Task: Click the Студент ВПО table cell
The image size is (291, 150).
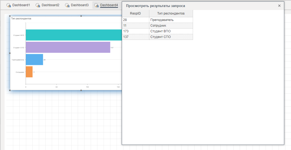Action: click(x=171, y=31)
